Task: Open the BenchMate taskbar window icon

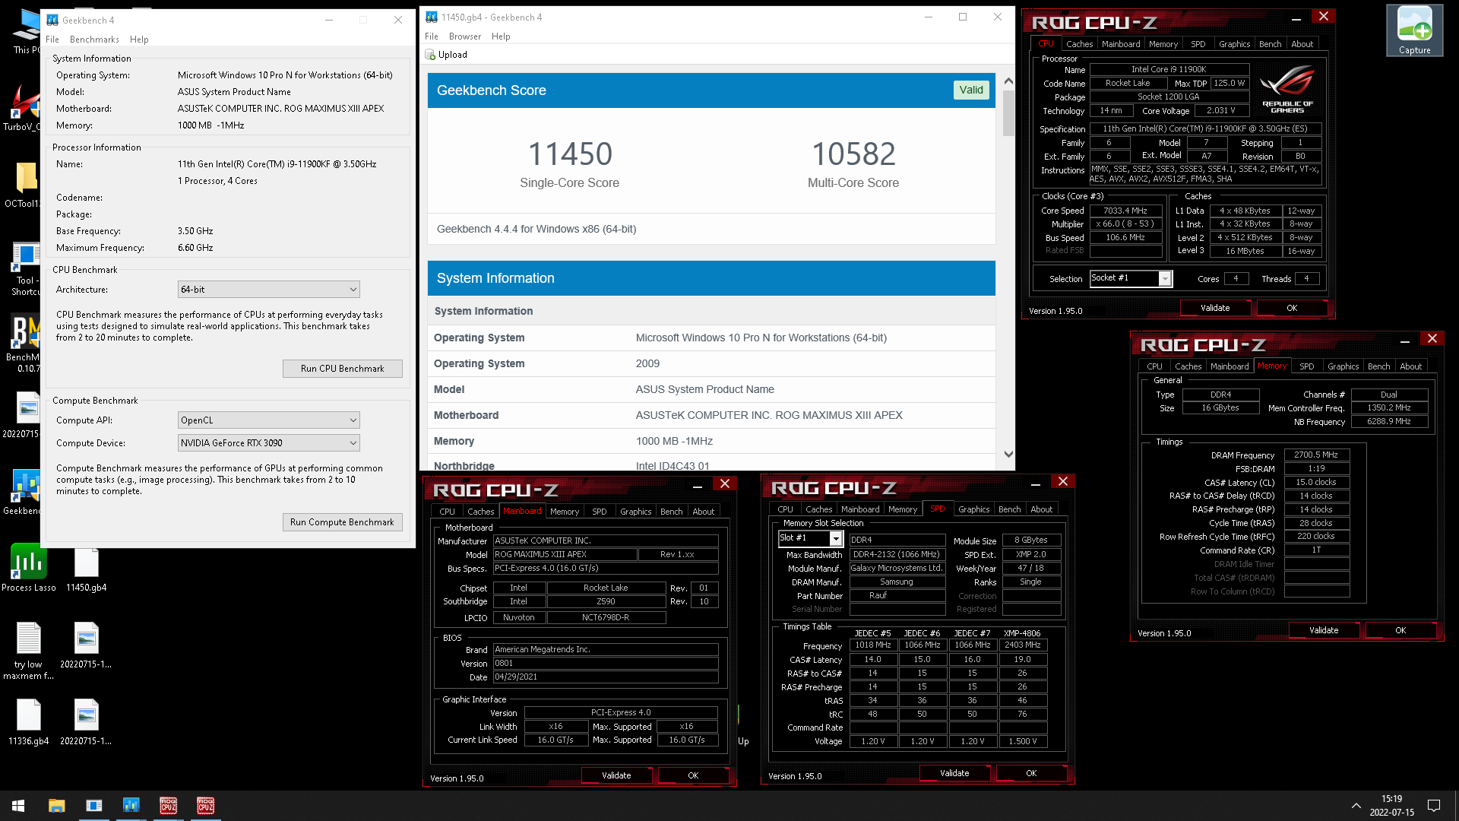Action: click(x=93, y=806)
